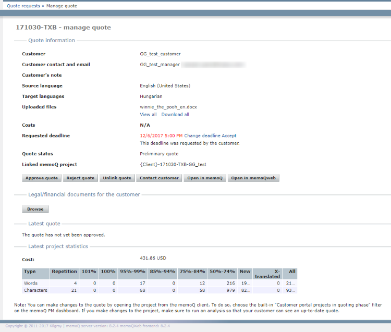Image resolution: width=391 pixels, height=332 pixels.
Task: Click the View all uploaded files link
Action: click(x=148, y=114)
